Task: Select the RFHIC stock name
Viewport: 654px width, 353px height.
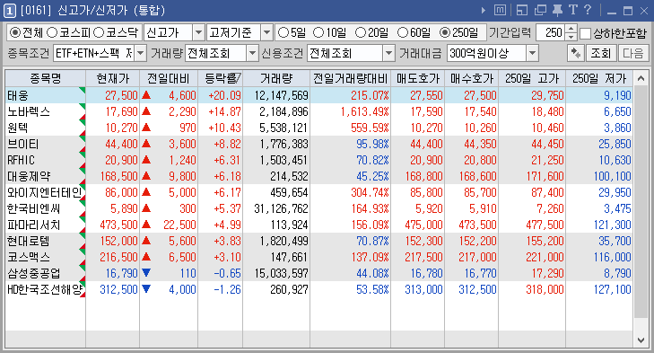Action: click(21, 160)
